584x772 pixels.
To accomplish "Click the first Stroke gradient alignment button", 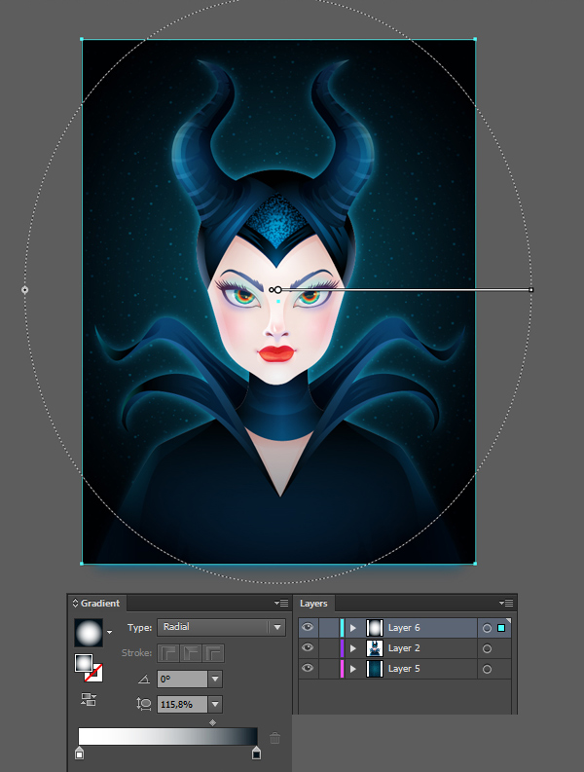I will [x=168, y=653].
